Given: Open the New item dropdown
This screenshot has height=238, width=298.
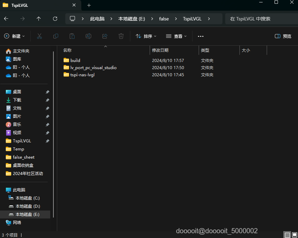Looking at the screenshot, I should 15,36.
